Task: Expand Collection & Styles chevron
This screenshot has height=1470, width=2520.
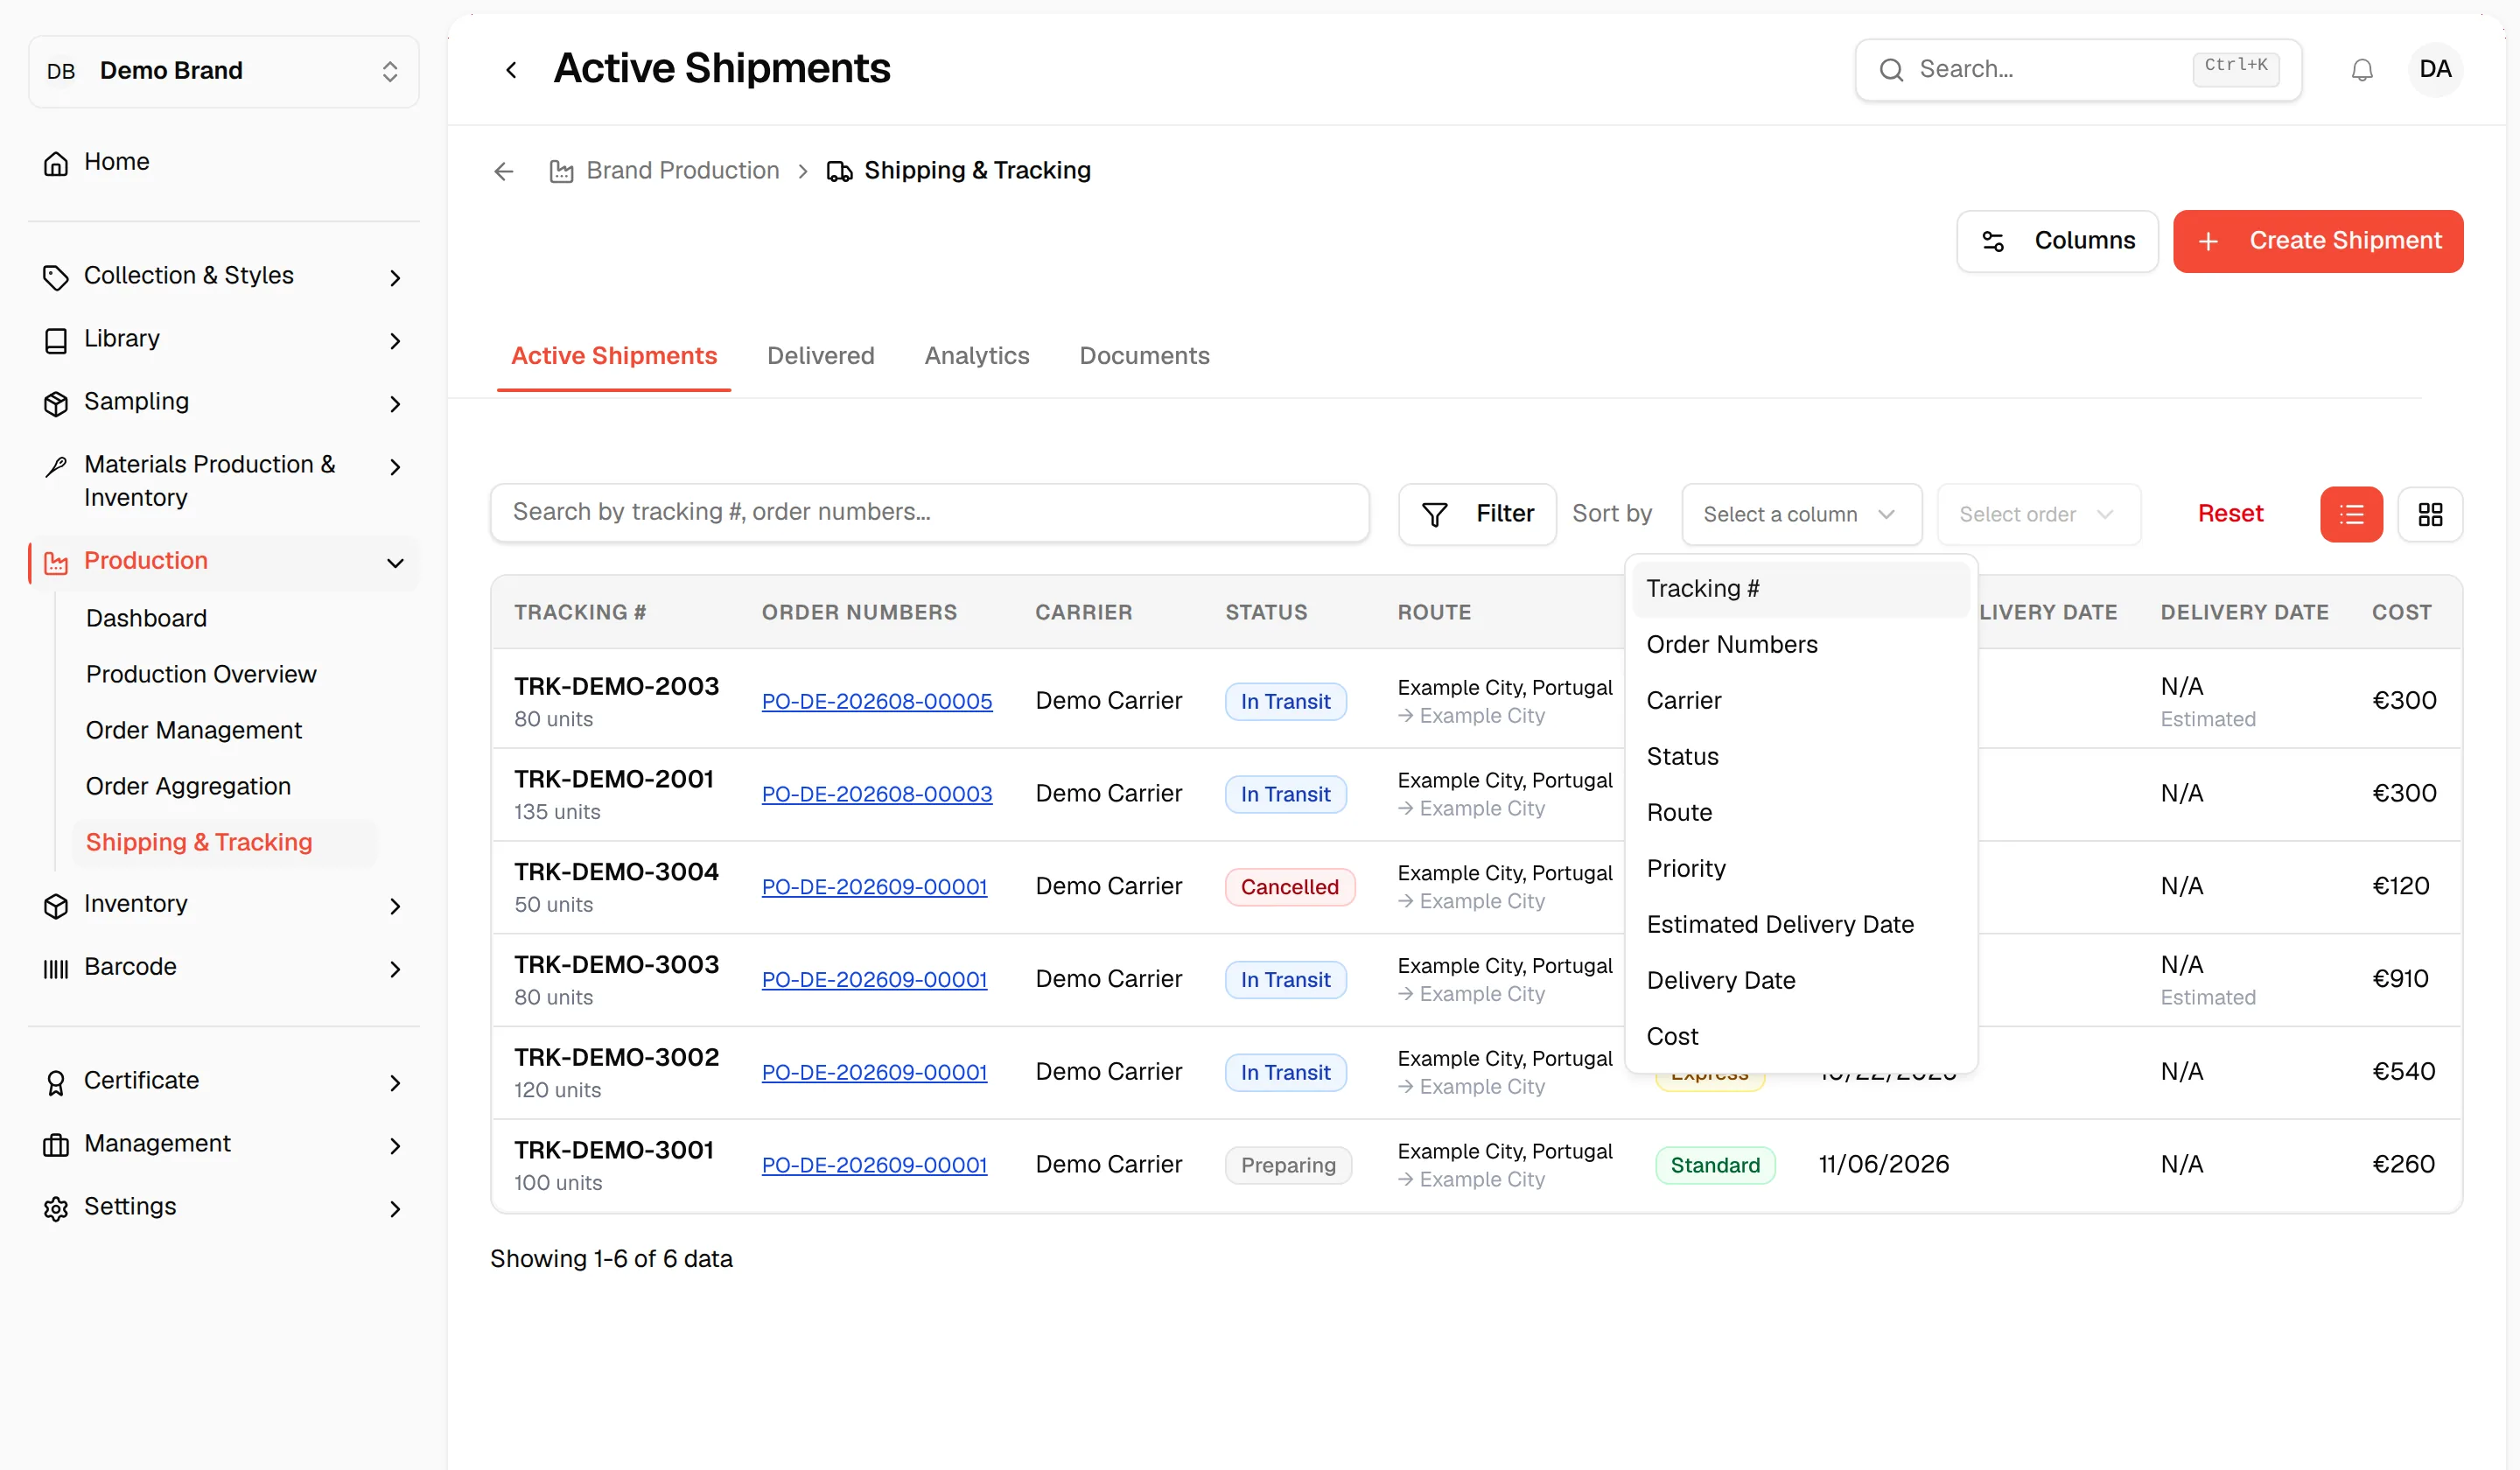Action: (x=395, y=277)
